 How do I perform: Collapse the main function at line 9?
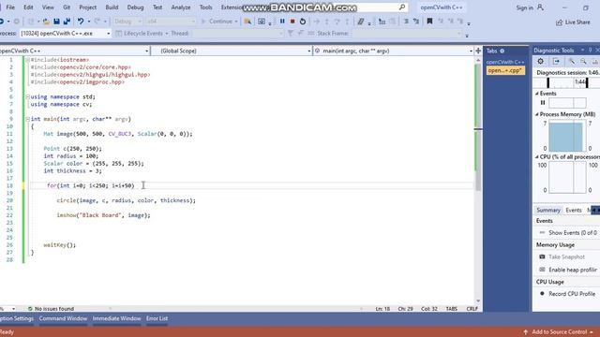click(x=27, y=119)
